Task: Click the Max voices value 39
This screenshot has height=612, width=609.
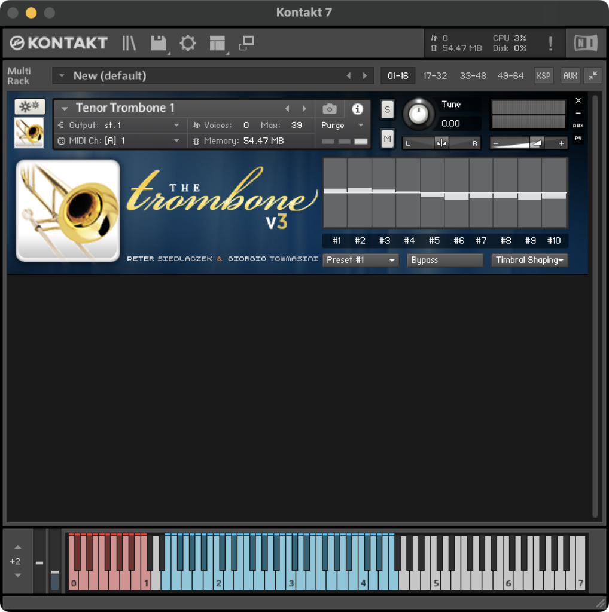Action: [297, 126]
